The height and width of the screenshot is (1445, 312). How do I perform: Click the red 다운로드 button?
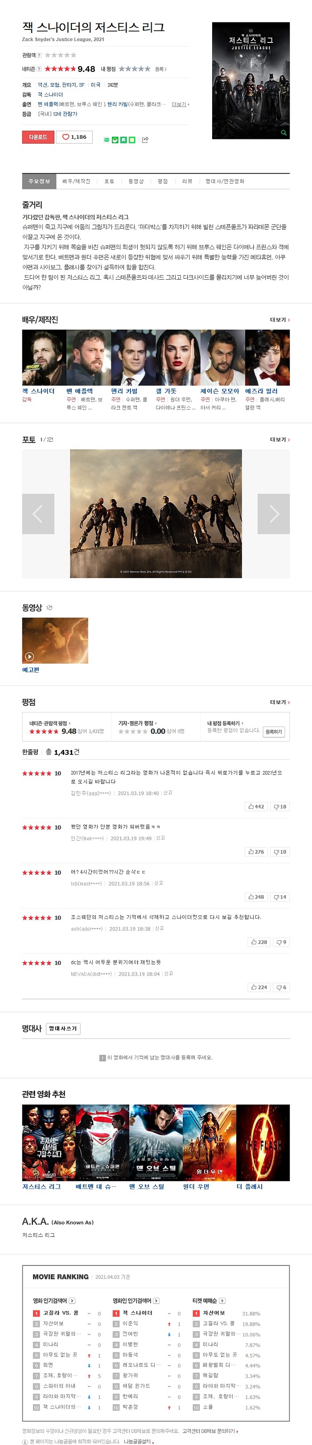click(x=38, y=137)
